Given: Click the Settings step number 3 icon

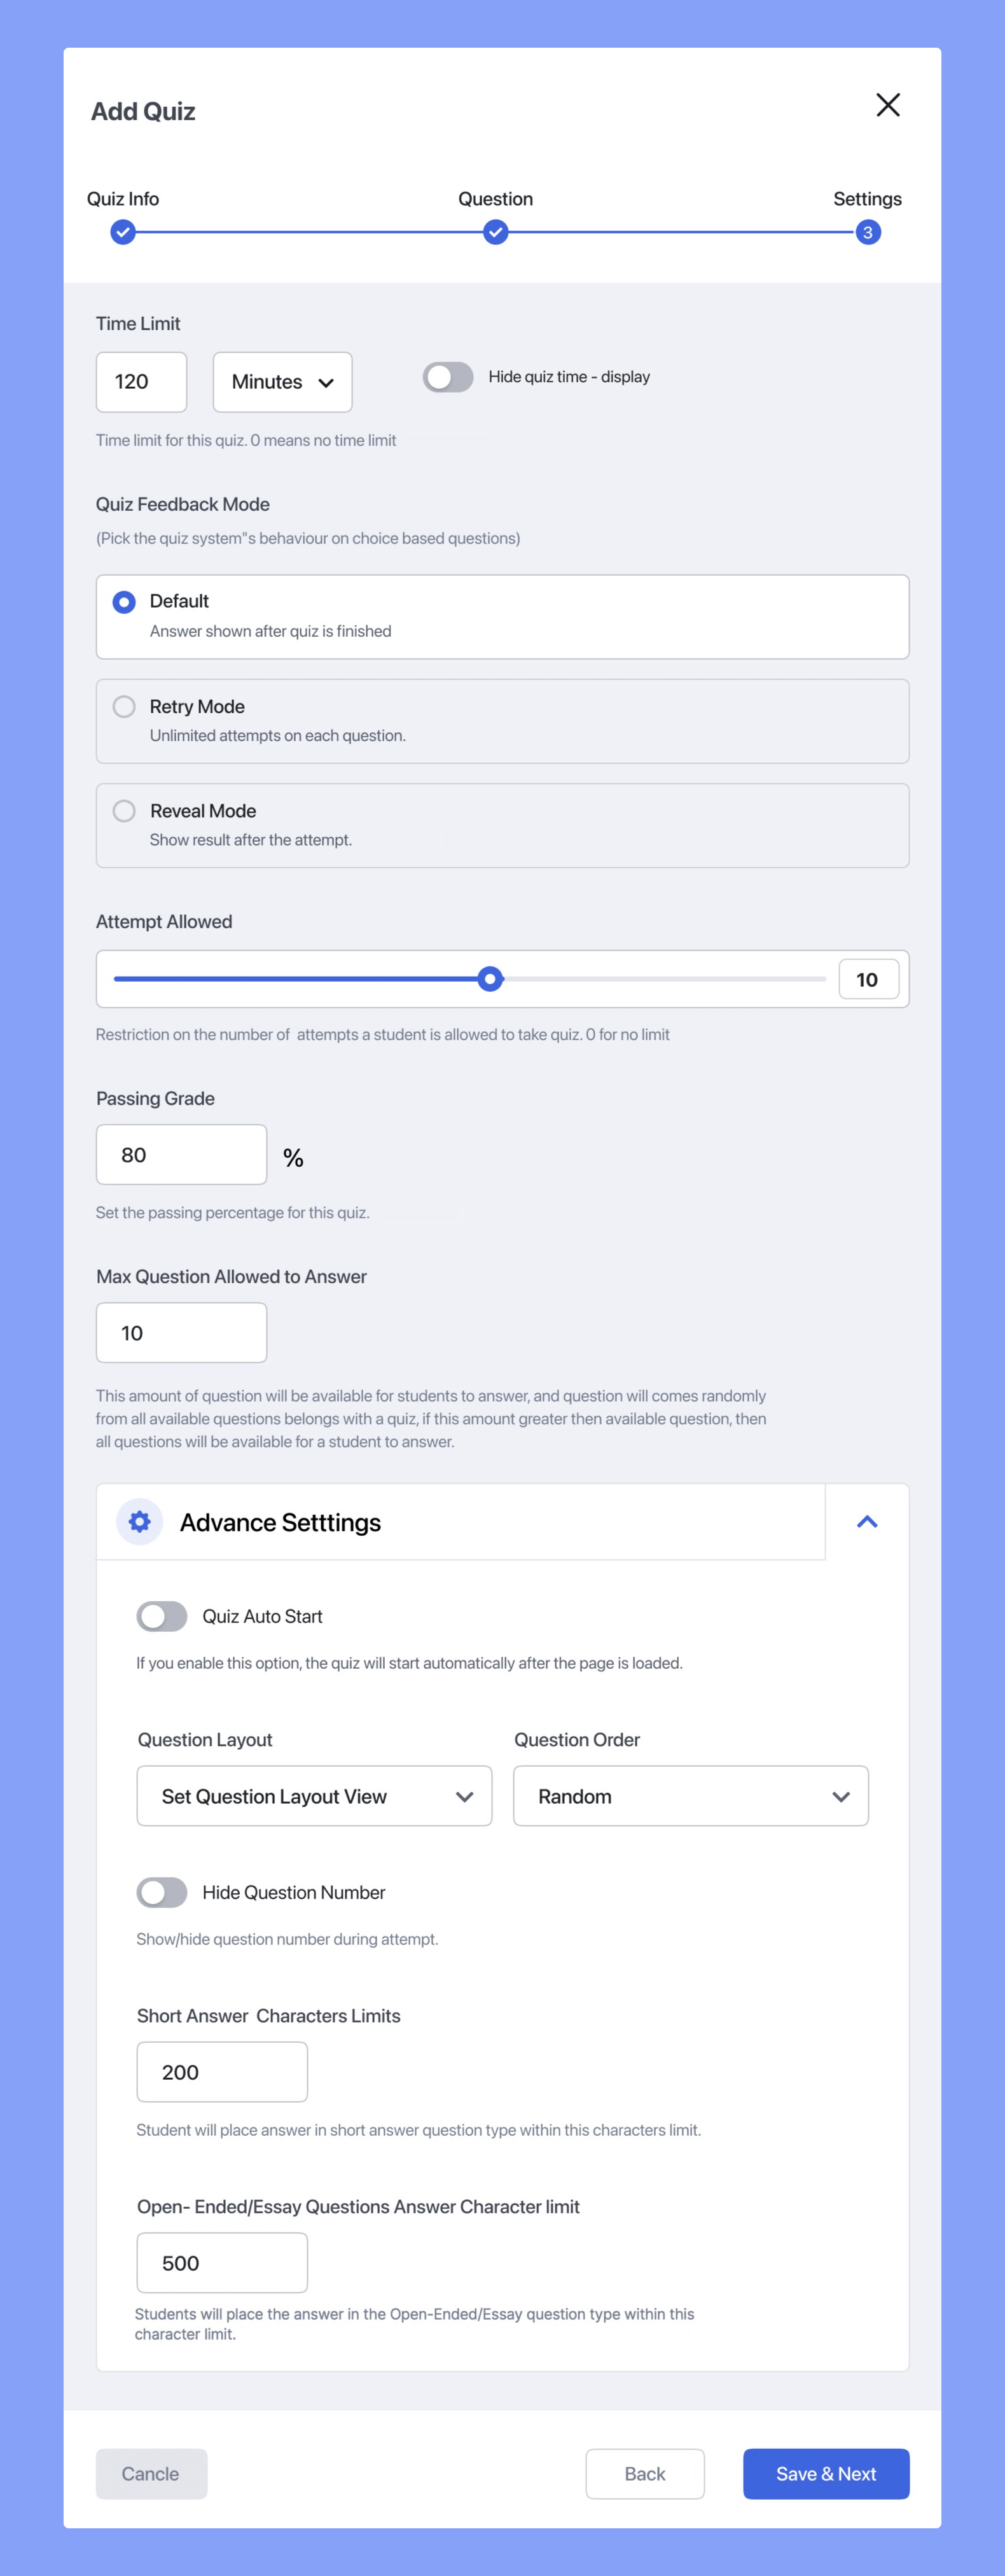Looking at the screenshot, I should (x=867, y=232).
